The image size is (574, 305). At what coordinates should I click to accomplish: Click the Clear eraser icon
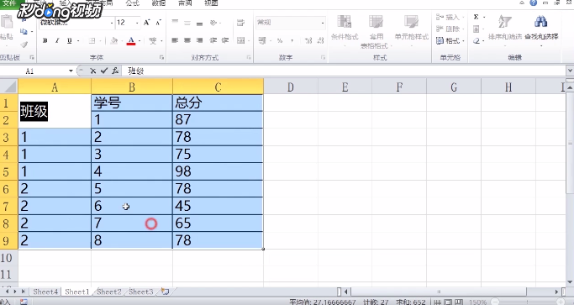click(x=477, y=41)
